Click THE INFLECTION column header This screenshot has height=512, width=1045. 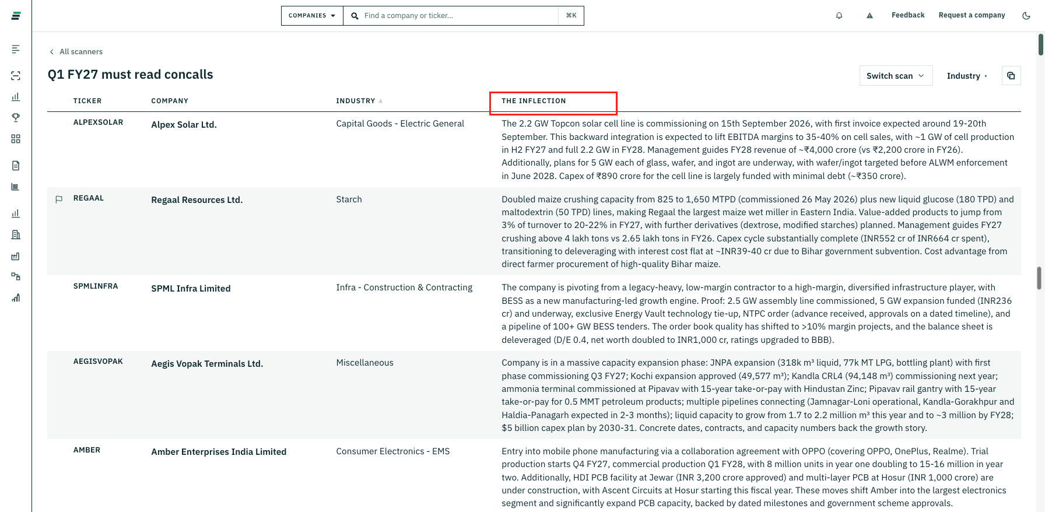pos(534,101)
